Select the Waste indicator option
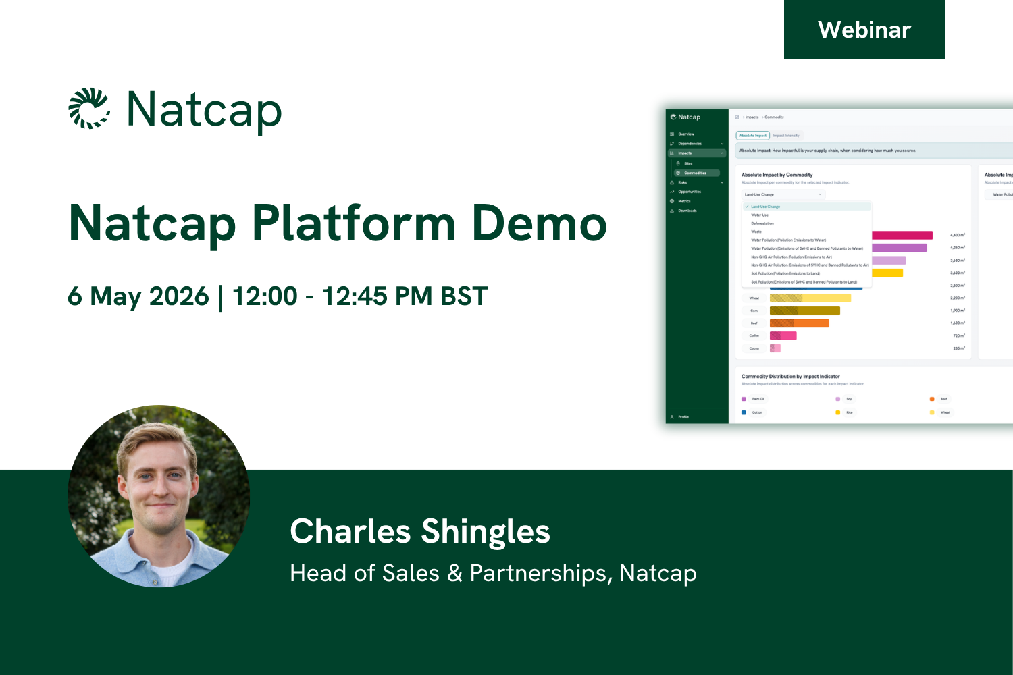 [756, 232]
